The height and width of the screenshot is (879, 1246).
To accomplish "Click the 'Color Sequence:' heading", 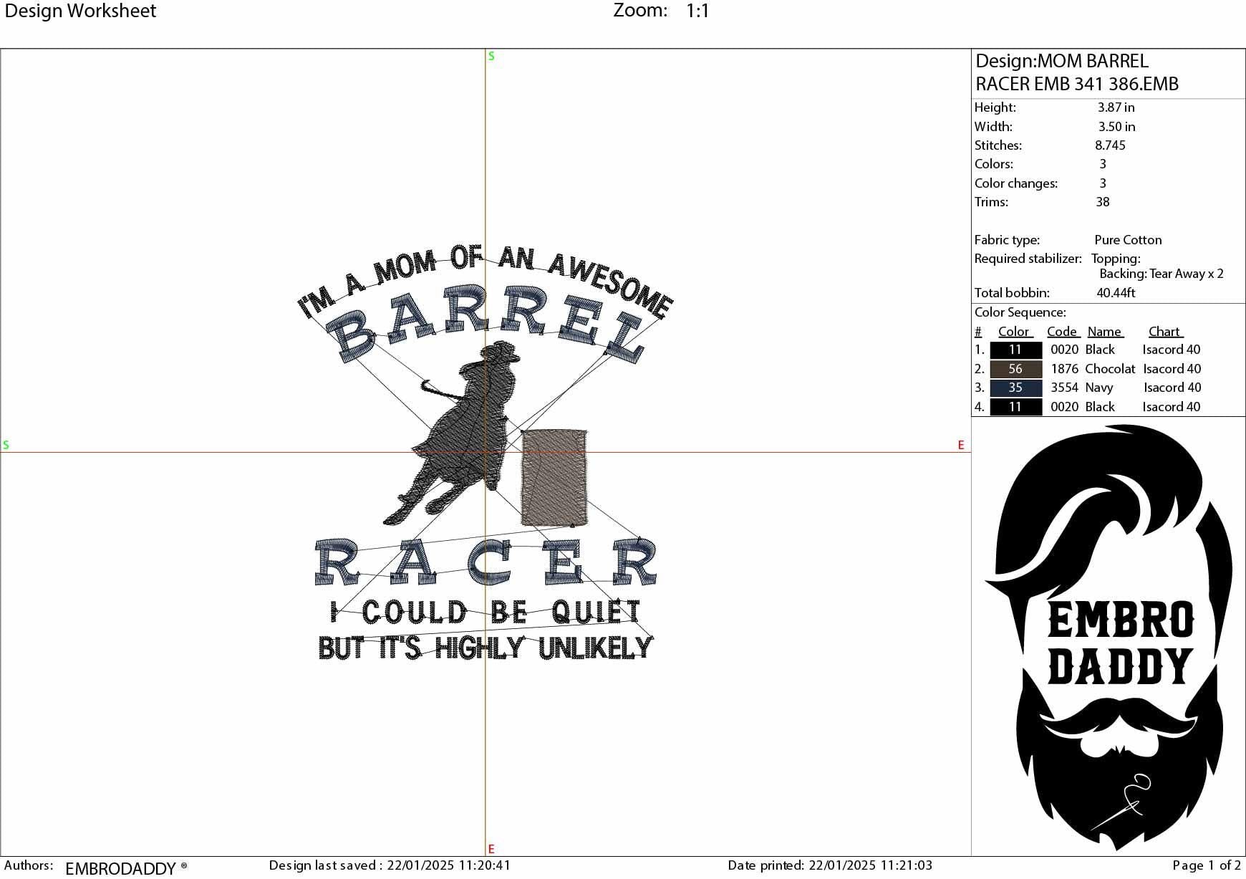I will [x=1020, y=312].
